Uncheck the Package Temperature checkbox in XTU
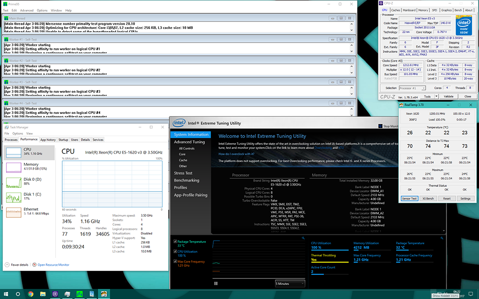479x299 pixels. click(x=175, y=242)
